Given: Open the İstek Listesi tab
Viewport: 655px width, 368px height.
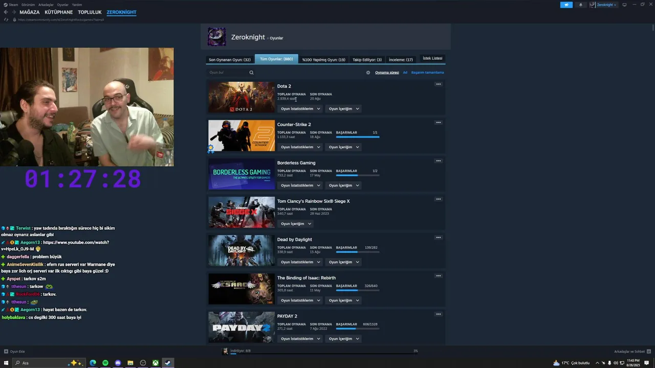Looking at the screenshot, I should [432, 58].
